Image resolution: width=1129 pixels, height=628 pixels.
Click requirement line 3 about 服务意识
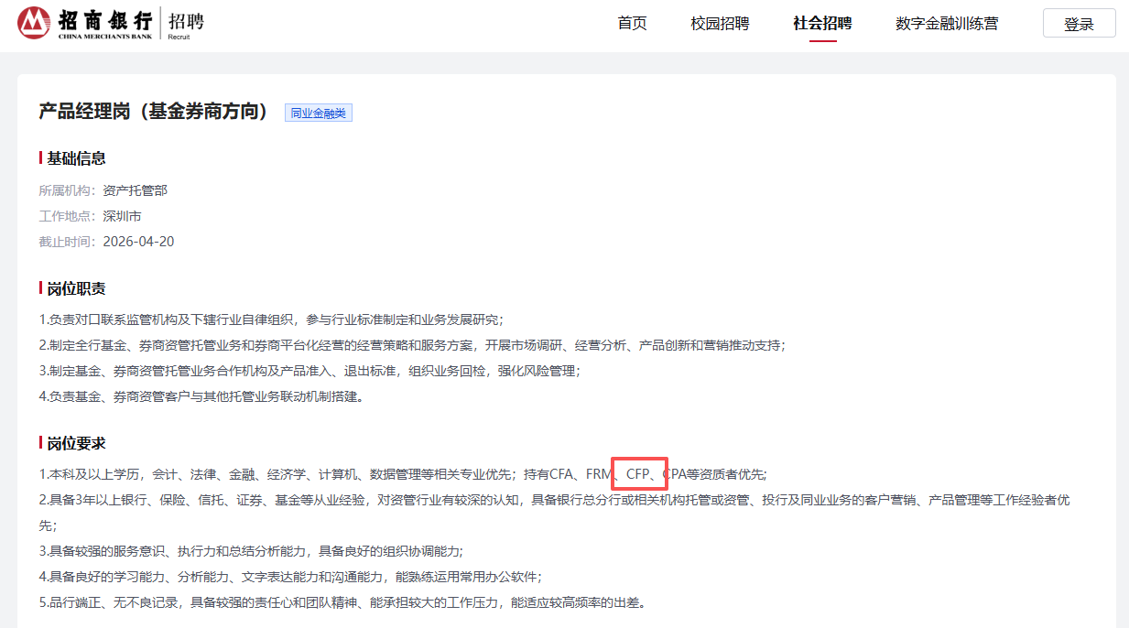251,551
